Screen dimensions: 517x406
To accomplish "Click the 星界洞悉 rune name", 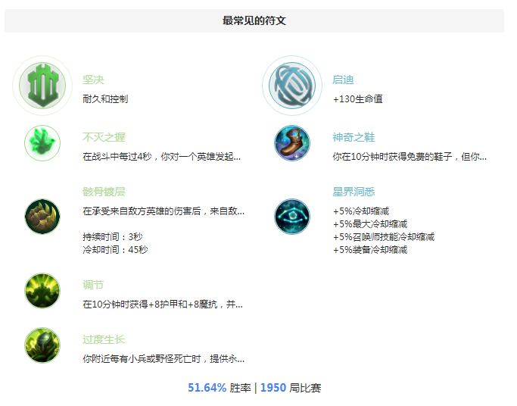I will click(x=353, y=192).
